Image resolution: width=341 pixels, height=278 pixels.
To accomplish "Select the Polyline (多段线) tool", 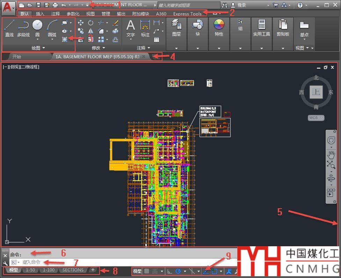I will pyautogui.click(x=23, y=25).
